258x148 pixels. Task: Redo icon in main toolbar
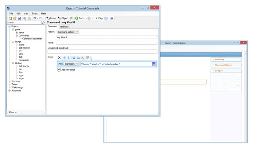(41, 18)
